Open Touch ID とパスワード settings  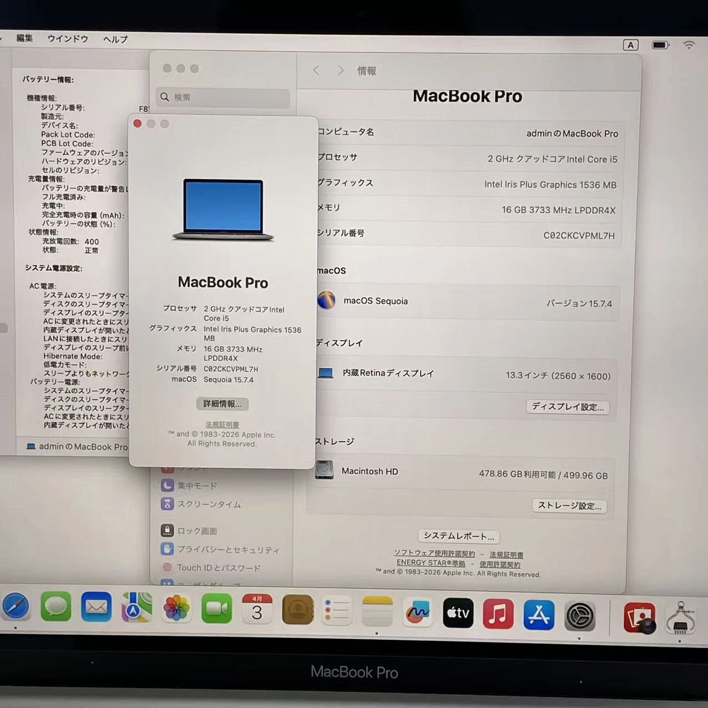coord(219,568)
